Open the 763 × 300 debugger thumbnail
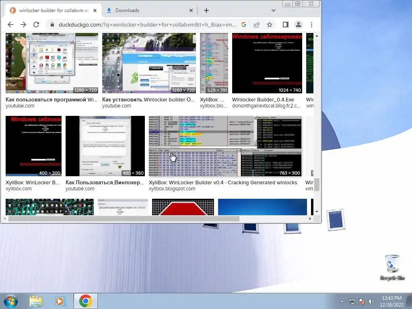412x309 pixels. (x=225, y=146)
